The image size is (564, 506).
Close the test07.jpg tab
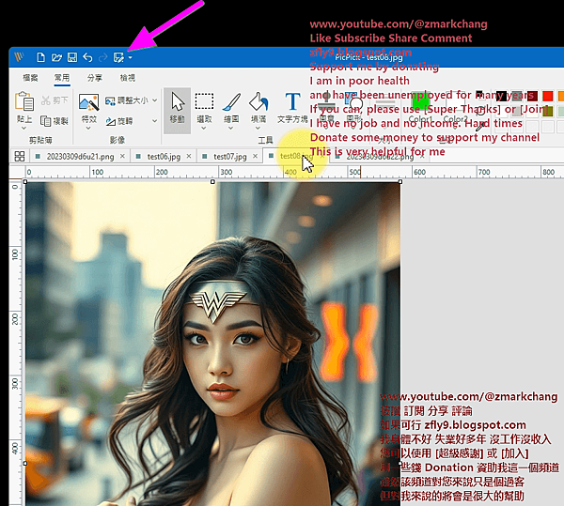click(255, 156)
